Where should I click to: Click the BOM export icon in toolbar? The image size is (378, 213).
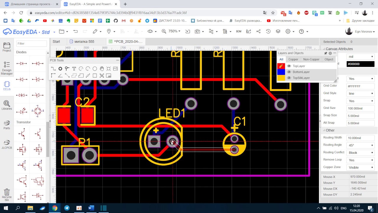(239, 31)
